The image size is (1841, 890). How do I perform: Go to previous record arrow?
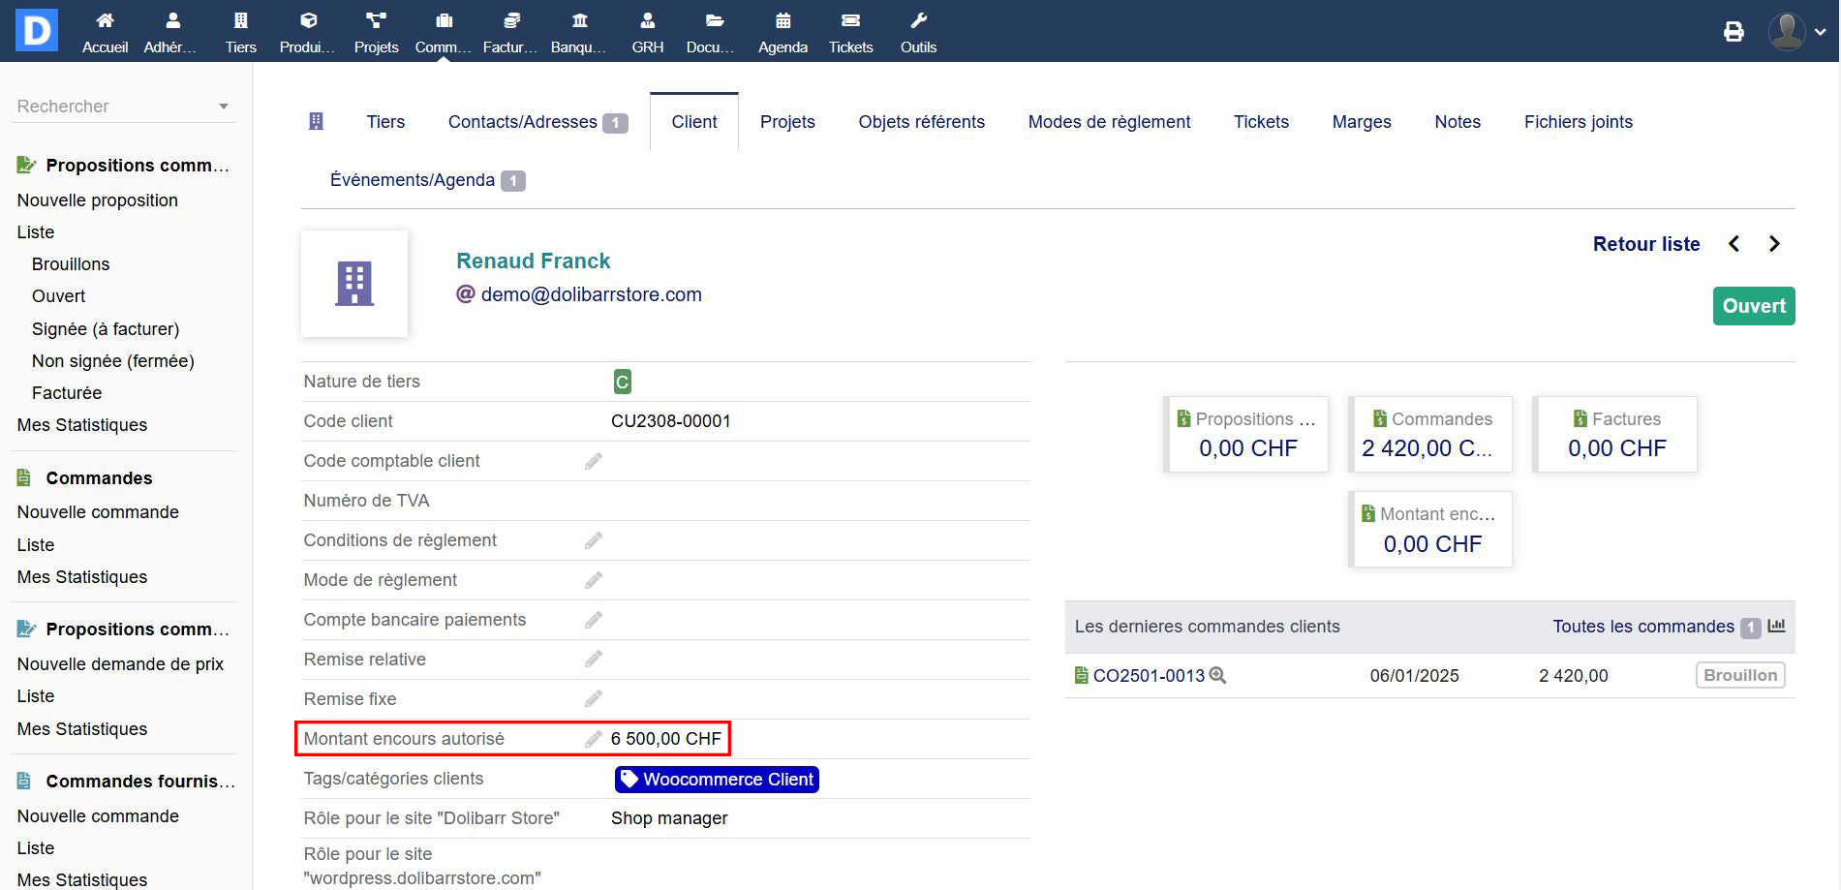pyautogui.click(x=1734, y=244)
